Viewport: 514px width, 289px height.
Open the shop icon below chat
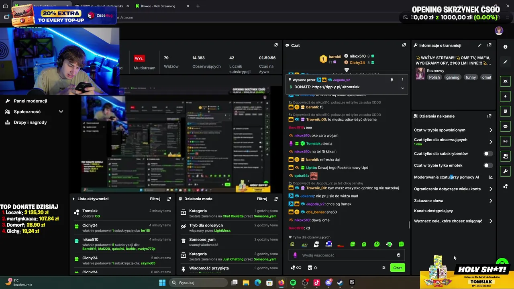point(310,268)
